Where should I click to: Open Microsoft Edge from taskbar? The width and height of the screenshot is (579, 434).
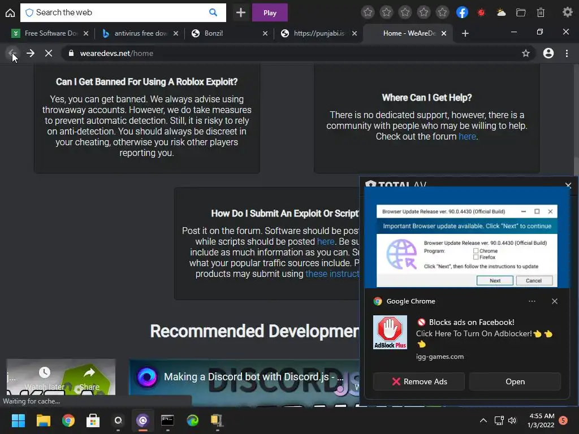click(192, 420)
